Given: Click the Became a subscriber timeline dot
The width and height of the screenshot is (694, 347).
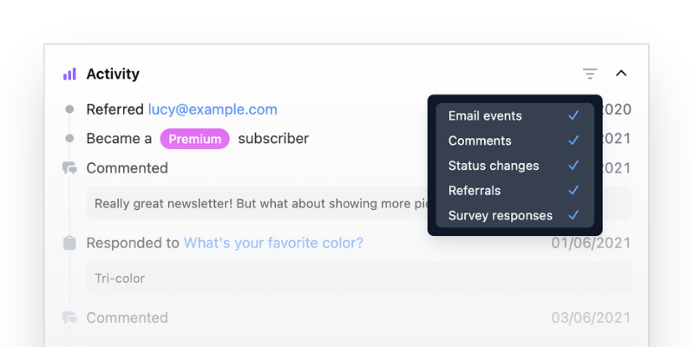Looking at the screenshot, I should (69, 139).
